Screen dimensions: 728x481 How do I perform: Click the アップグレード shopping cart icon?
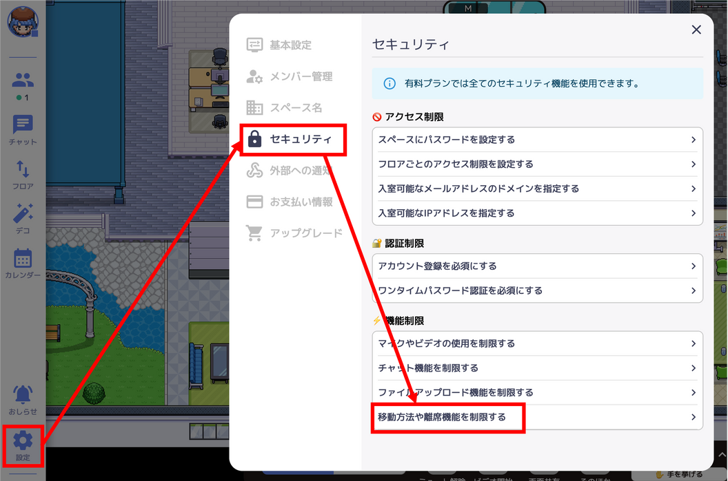(x=254, y=233)
